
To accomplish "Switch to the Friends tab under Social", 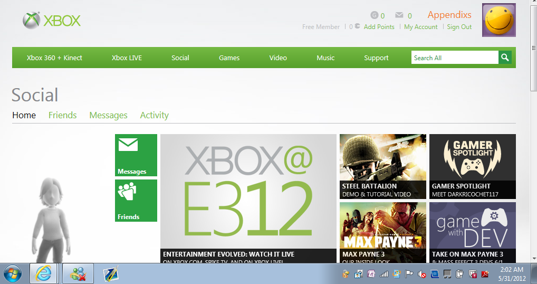I will 62,115.
